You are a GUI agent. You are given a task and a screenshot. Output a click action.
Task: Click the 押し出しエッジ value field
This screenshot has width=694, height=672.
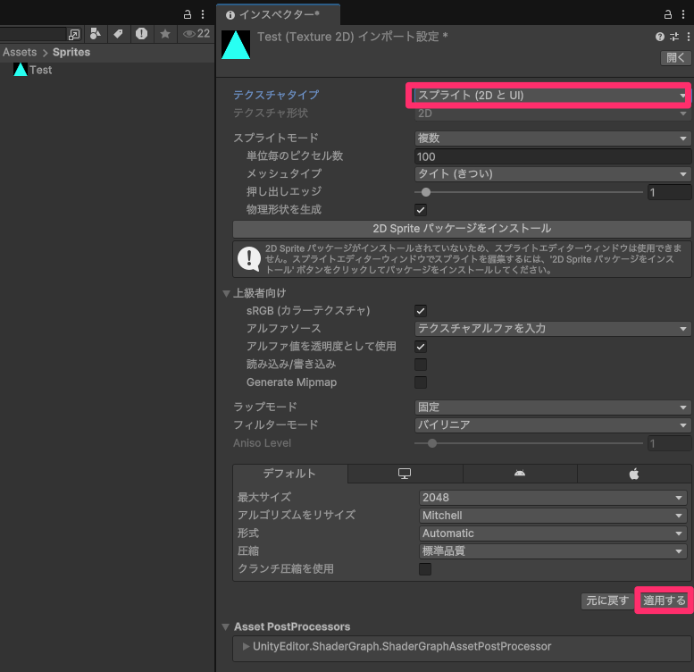tap(669, 192)
